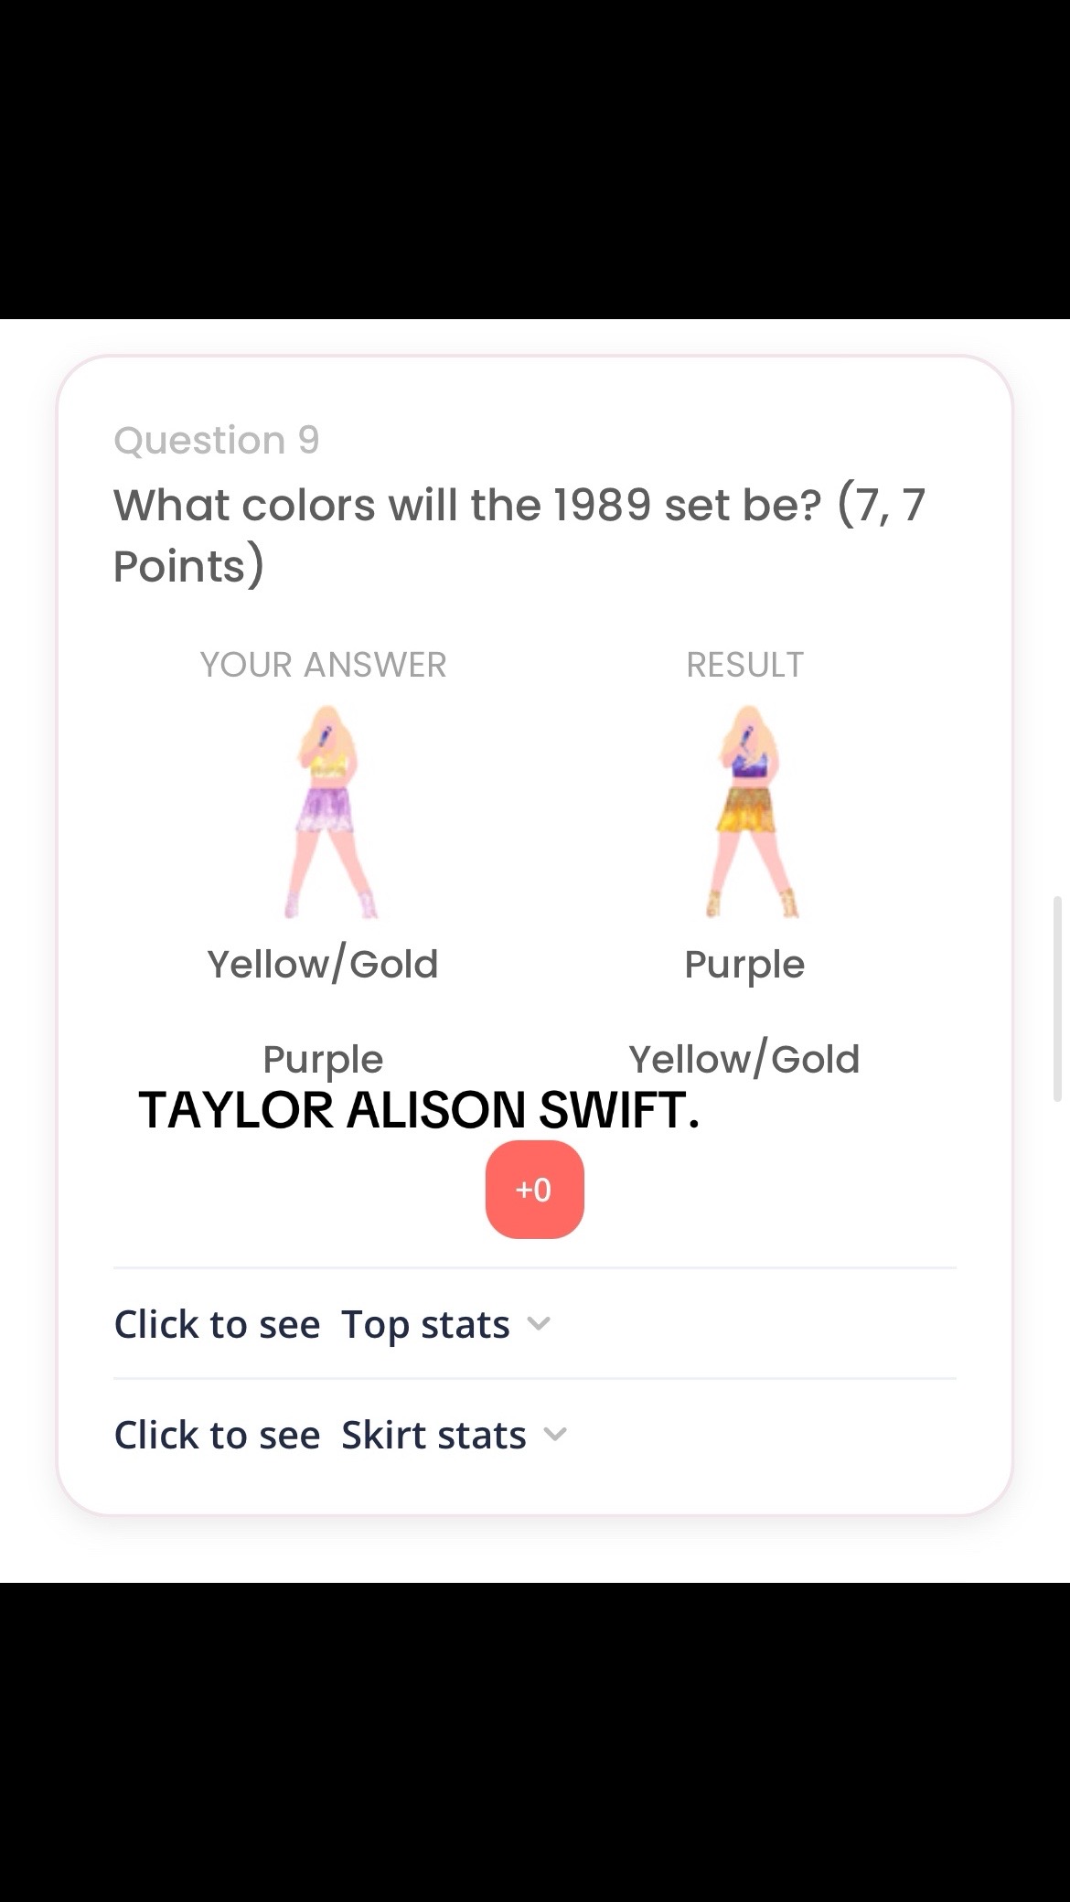Click the page scrollbar on the right edge
Image resolution: width=1070 pixels, height=1902 pixels.
coord(1057,999)
